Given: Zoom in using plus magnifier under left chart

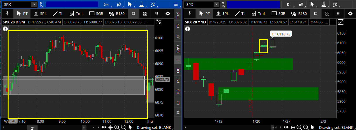Looking at the screenshot, I should coord(117,127).
